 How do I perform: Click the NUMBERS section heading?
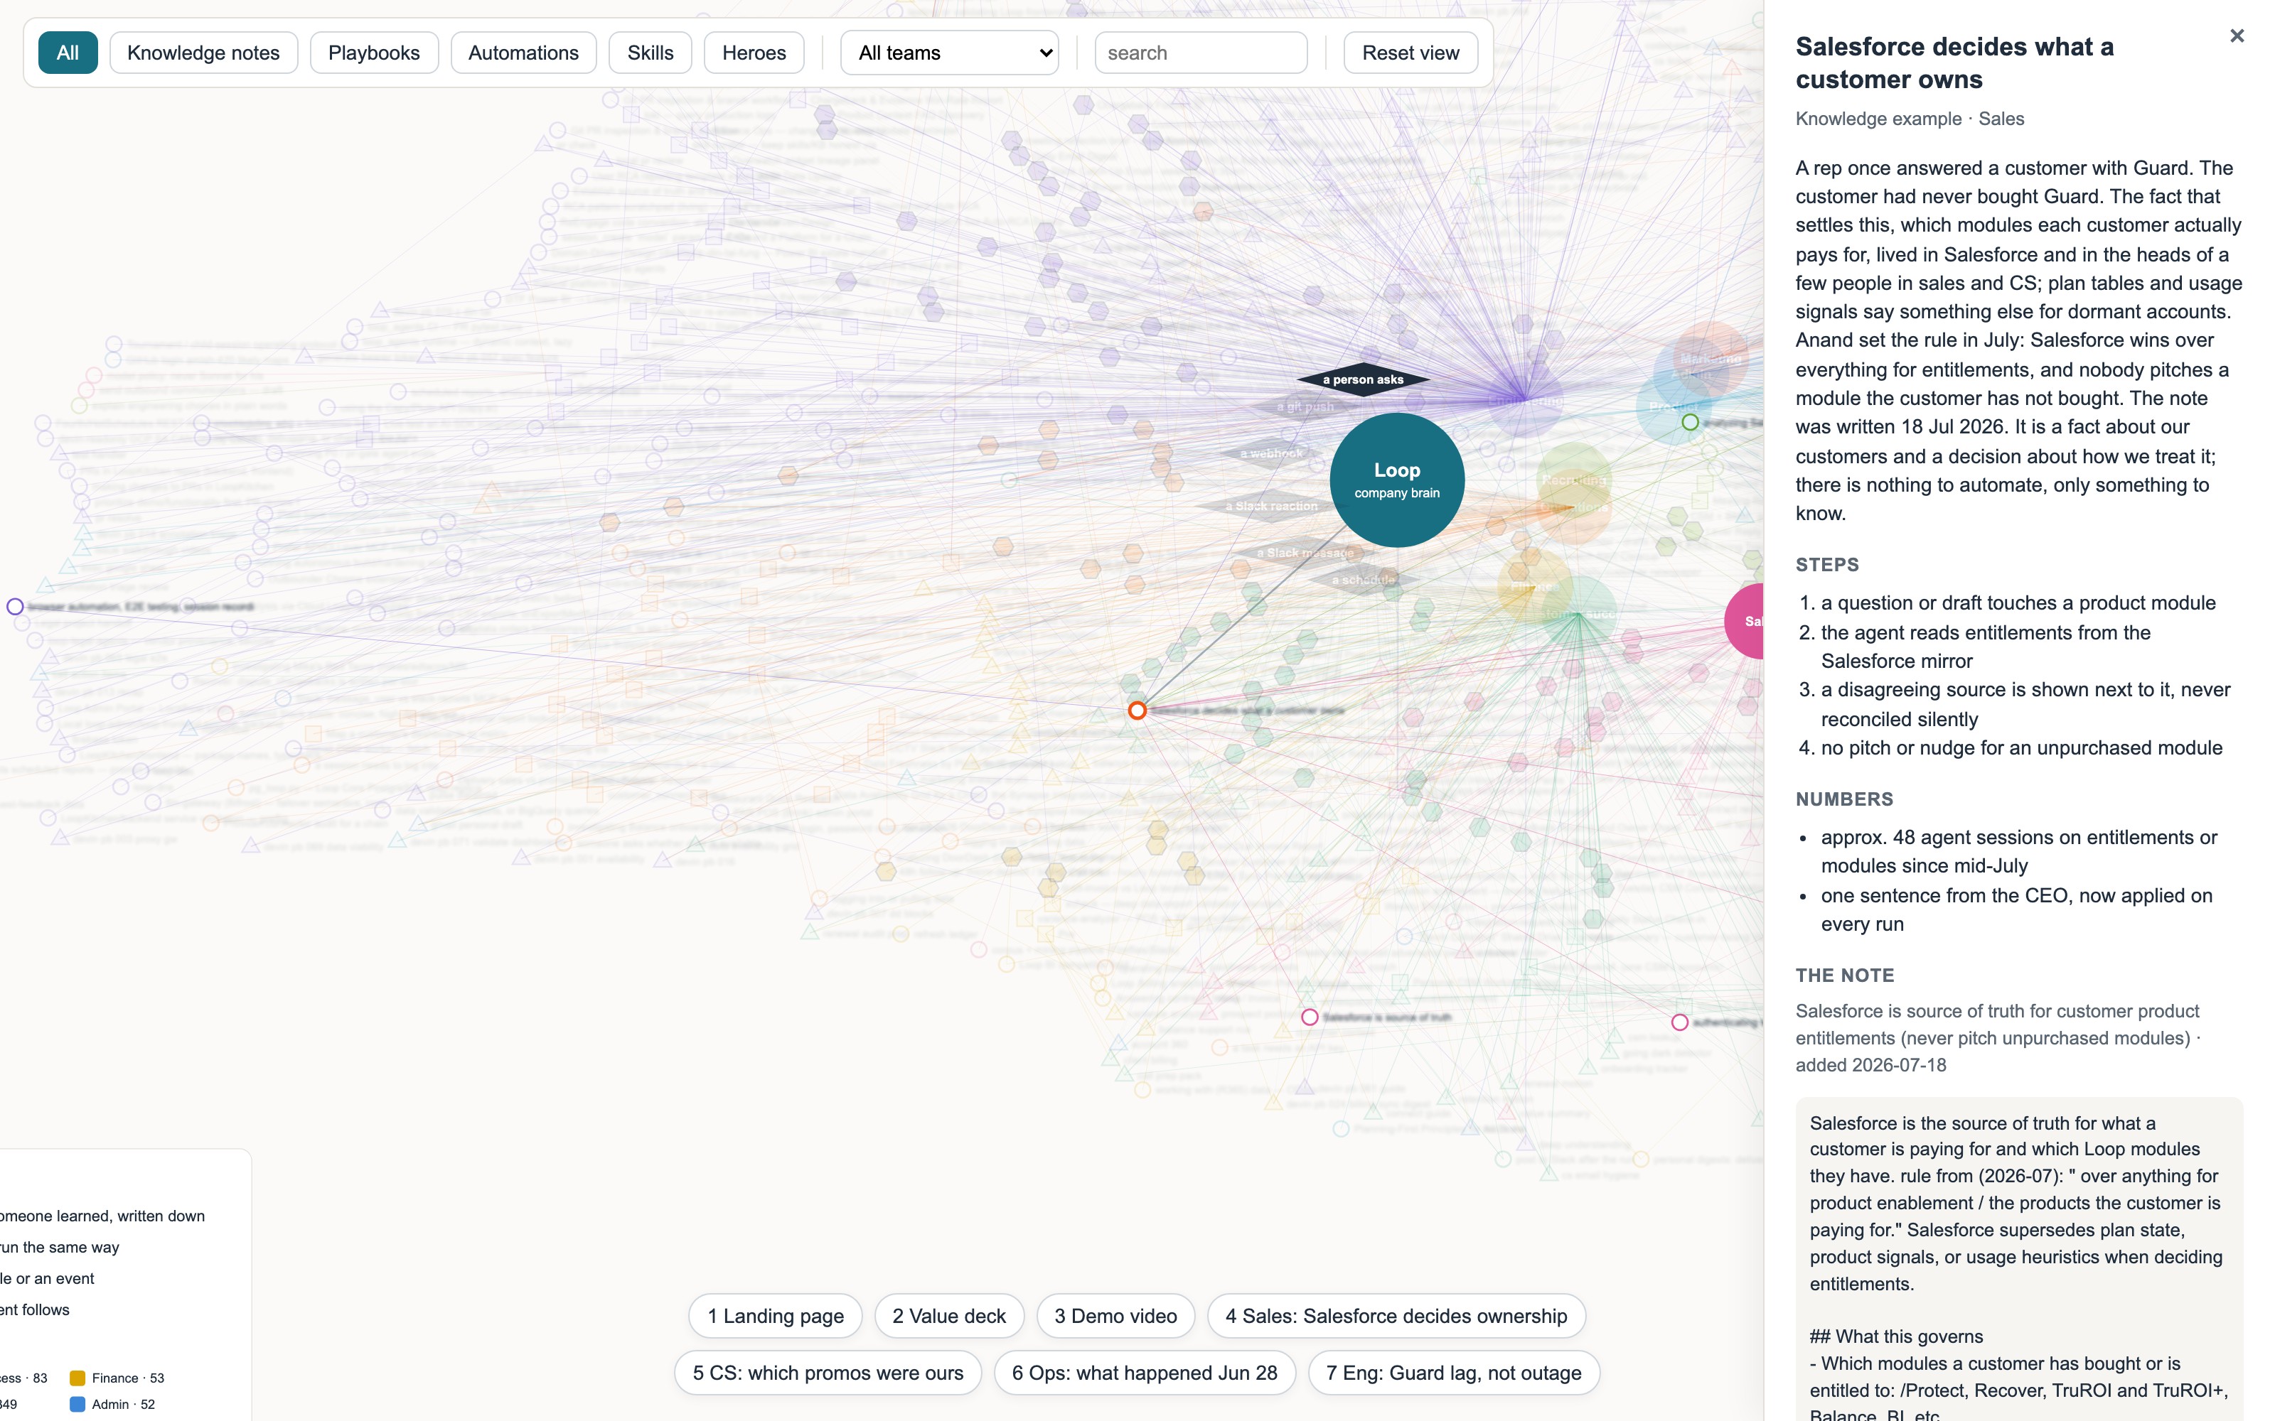pyautogui.click(x=1844, y=800)
